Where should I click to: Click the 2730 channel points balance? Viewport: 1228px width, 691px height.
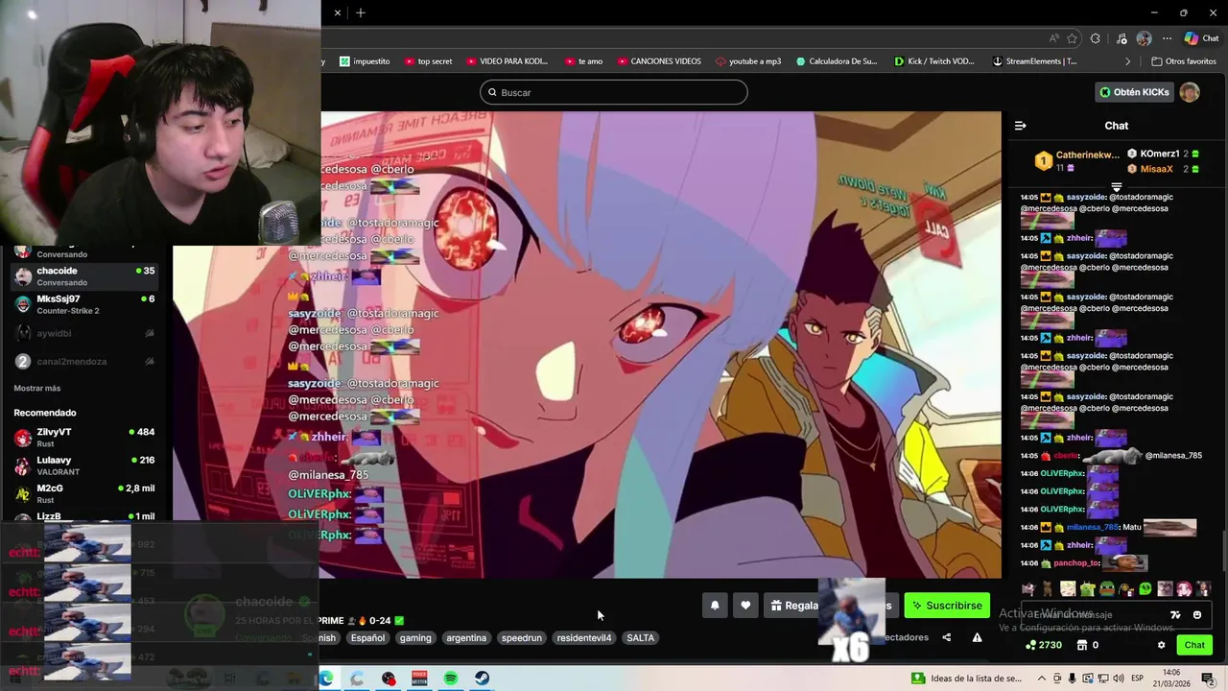[x=1044, y=645]
